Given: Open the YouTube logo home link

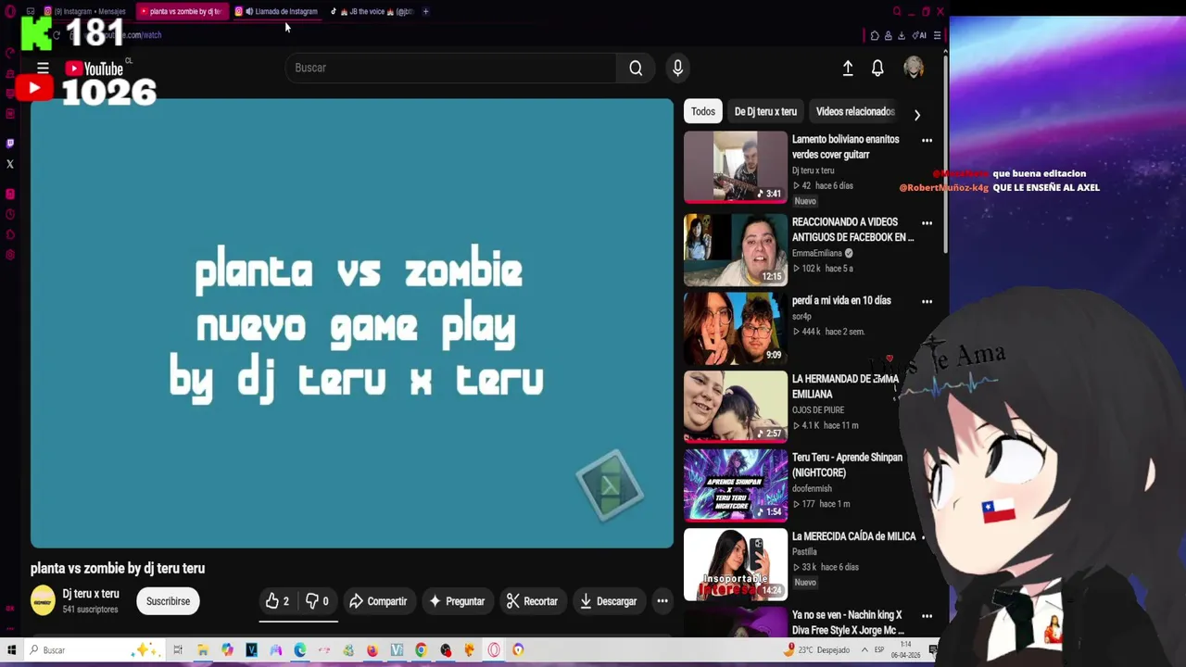Looking at the screenshot, I should pyautogui.click(x=95, y=69).
